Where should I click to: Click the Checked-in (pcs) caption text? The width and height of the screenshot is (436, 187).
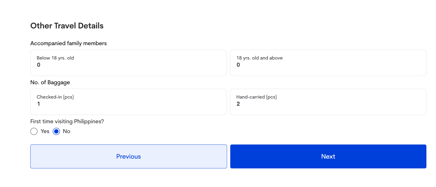point(55,97)
